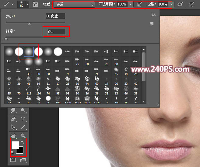Image resolution: width=200 pixels, height=167 pixels.
Task: Click the white foreground color swatch
Action: click(15, 144)
